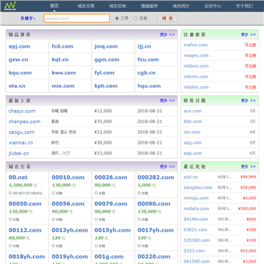Open the 域名统计 nav item

point(181,6)
